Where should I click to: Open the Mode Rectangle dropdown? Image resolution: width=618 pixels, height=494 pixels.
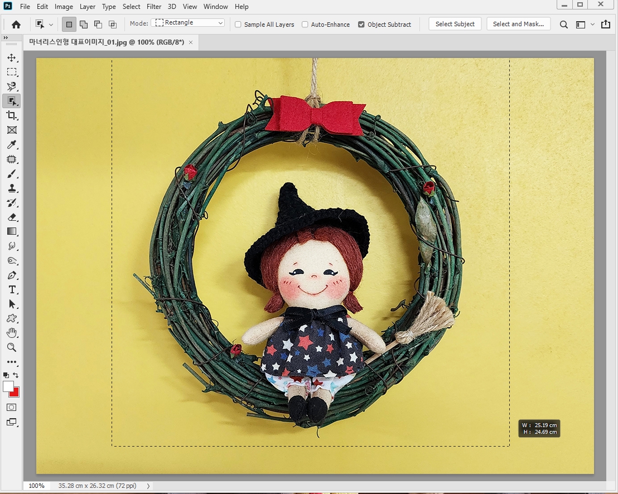[188, 23]
